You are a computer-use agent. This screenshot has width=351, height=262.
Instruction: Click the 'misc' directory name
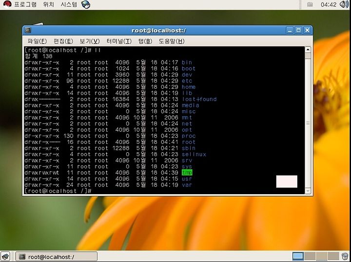pyautogui.click(x=189, y=111)
